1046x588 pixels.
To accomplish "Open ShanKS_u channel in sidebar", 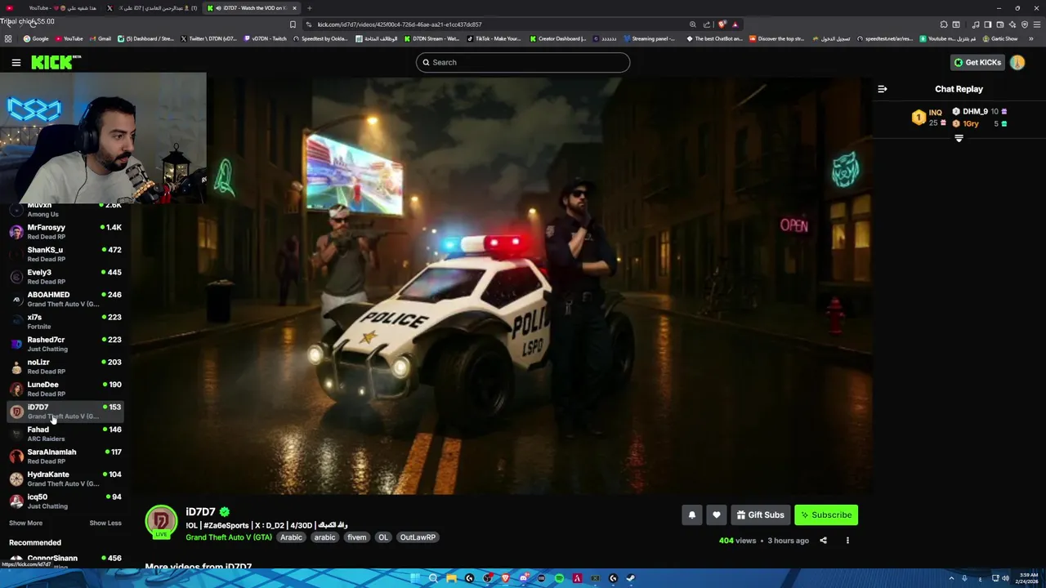I will click(x=65, y=254).
